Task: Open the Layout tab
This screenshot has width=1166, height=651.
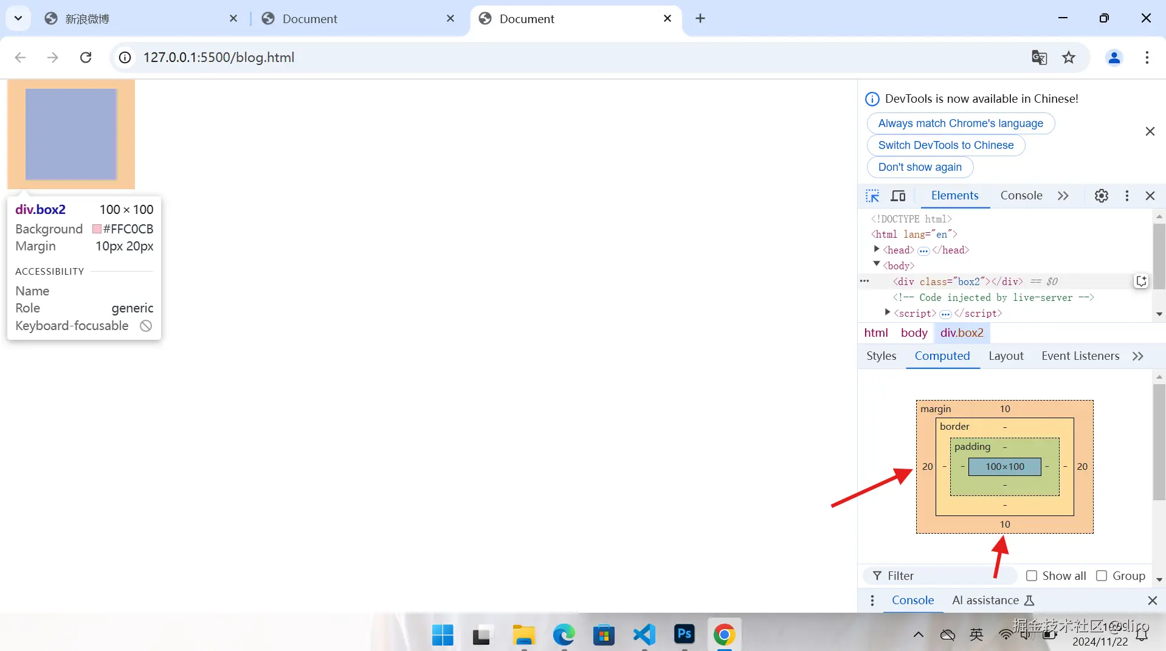Action: click(x=1006, y=356)
